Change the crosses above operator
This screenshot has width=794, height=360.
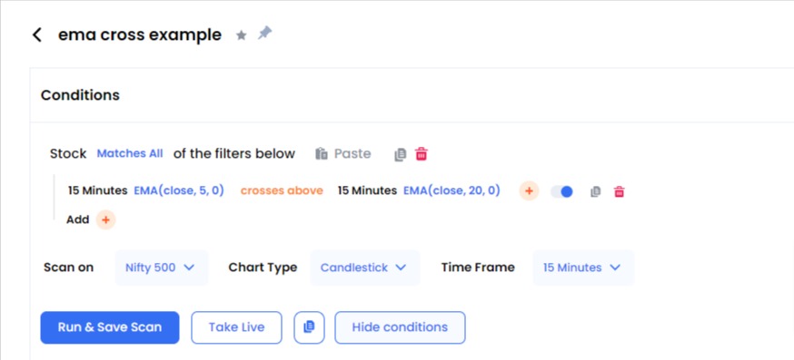(x=282, y=190)
